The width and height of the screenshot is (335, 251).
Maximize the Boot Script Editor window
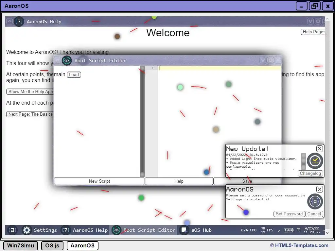(271, 60)
